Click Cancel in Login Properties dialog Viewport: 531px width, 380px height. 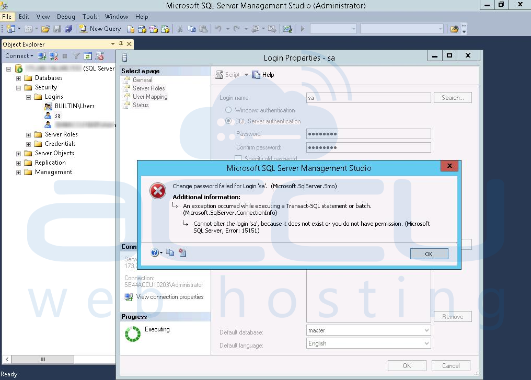click(x=451, y=366)
